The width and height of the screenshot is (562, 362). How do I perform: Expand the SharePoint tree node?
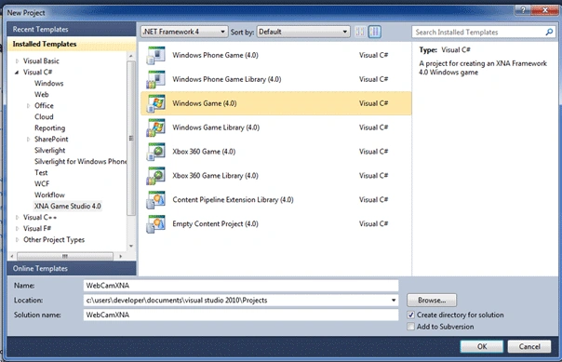pos(28,139)
